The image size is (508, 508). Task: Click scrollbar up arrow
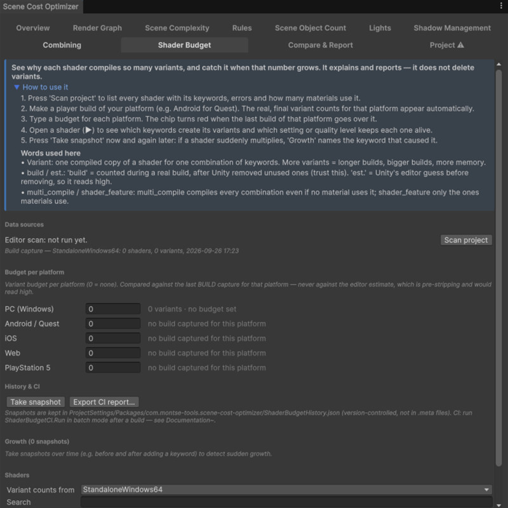coord(498,65)
